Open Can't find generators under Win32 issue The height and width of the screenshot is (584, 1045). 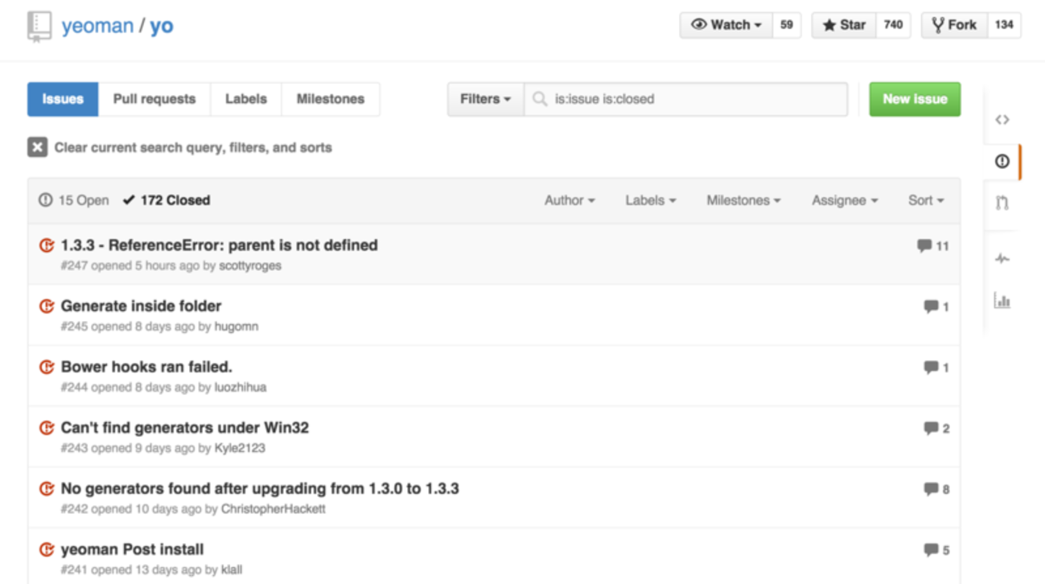(x=185, y=428)
